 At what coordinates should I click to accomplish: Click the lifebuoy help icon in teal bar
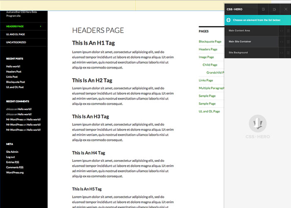[x=229, y=20]
